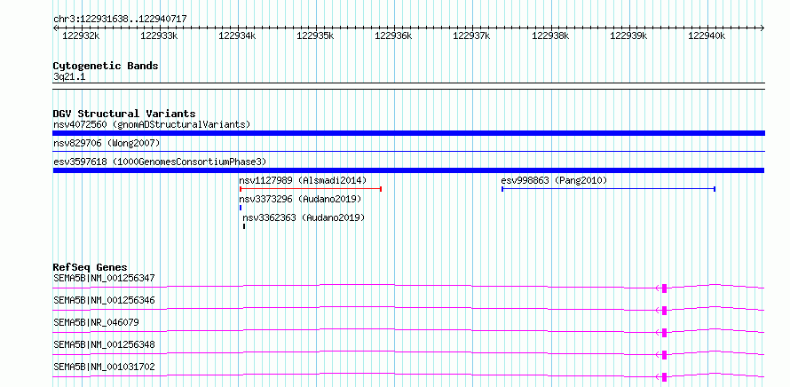The height and width of the screenshot is (387, 790).
Task: Click the left arrow of the ruler
Action: tap(55, 28)
